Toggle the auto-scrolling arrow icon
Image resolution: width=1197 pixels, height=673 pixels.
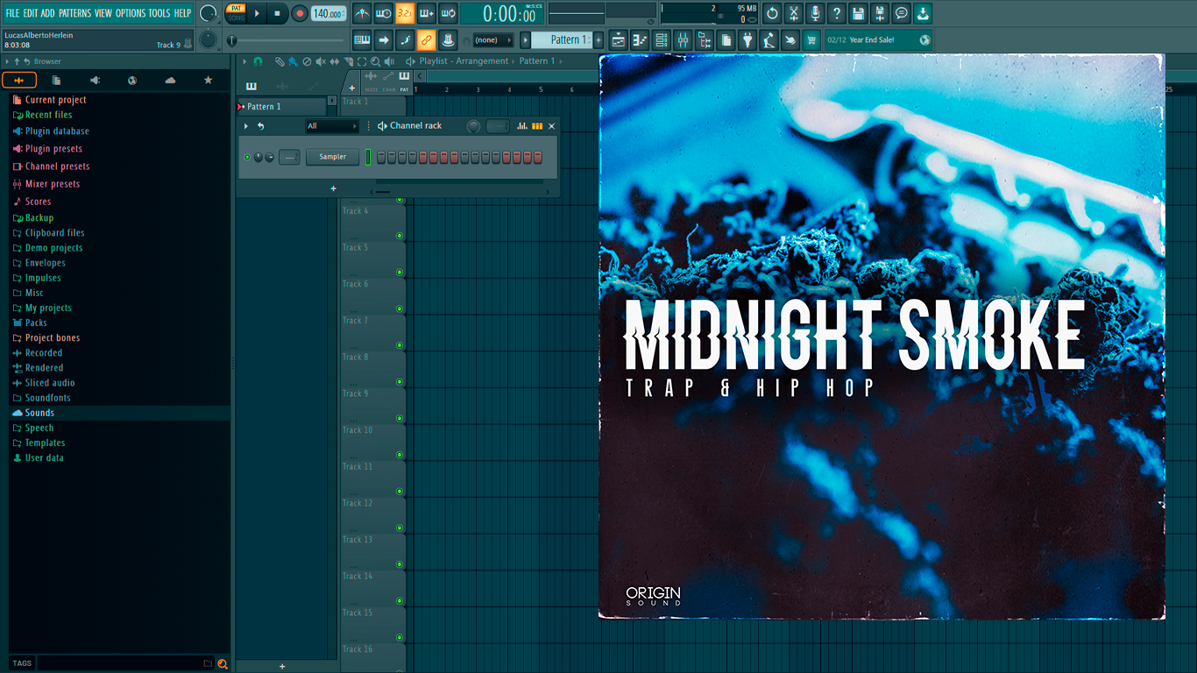(383, 39)
